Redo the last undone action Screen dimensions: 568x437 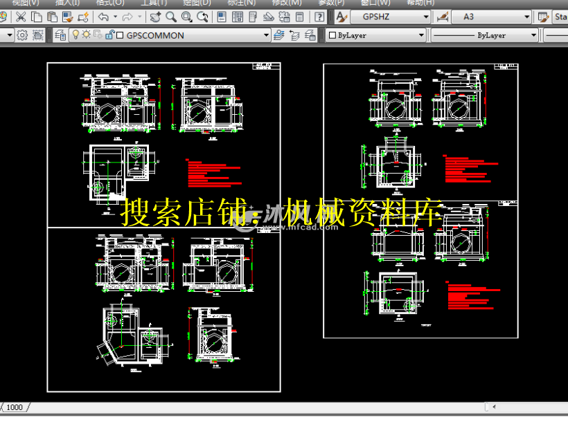[x=127, y=17]
